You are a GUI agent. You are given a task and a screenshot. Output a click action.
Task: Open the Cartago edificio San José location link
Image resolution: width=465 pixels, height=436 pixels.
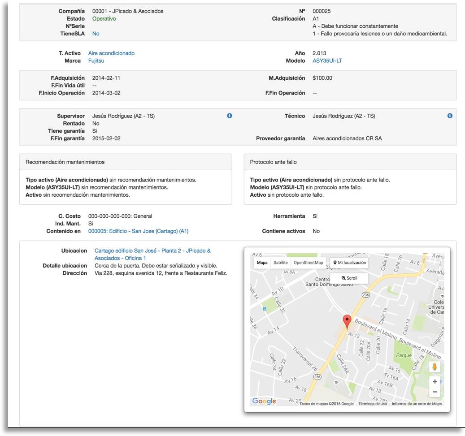pos(152,251)
